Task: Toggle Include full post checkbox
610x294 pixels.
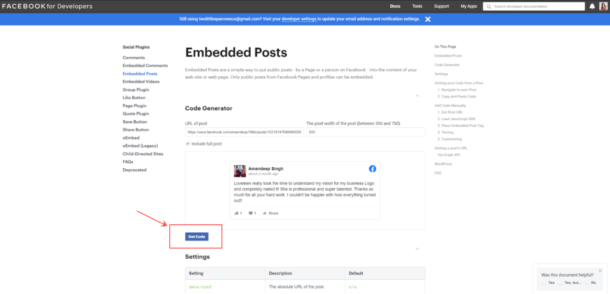Action: pos(188,143)
